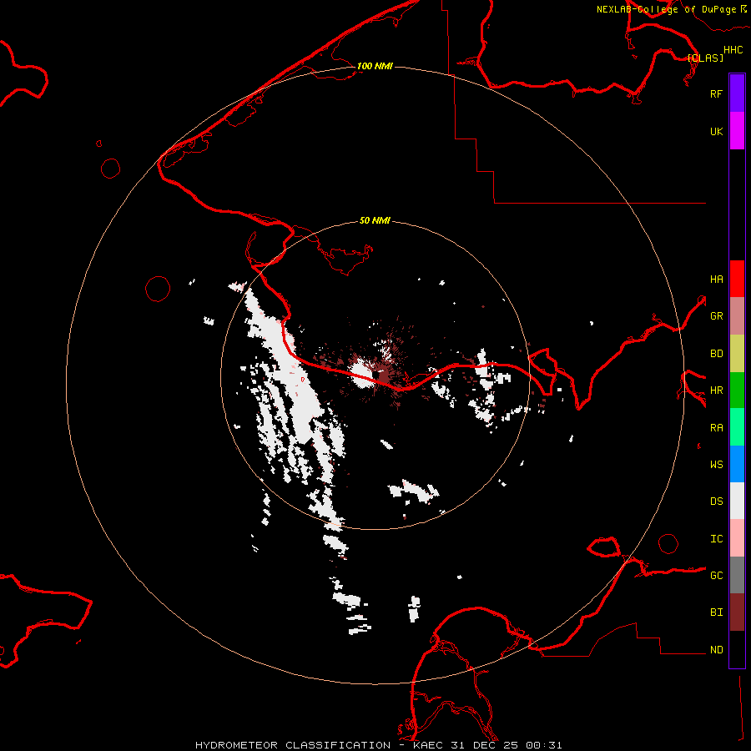Click the IC legend label
The width and height of the screenshot is (751, 751).
tap(716, 539)
